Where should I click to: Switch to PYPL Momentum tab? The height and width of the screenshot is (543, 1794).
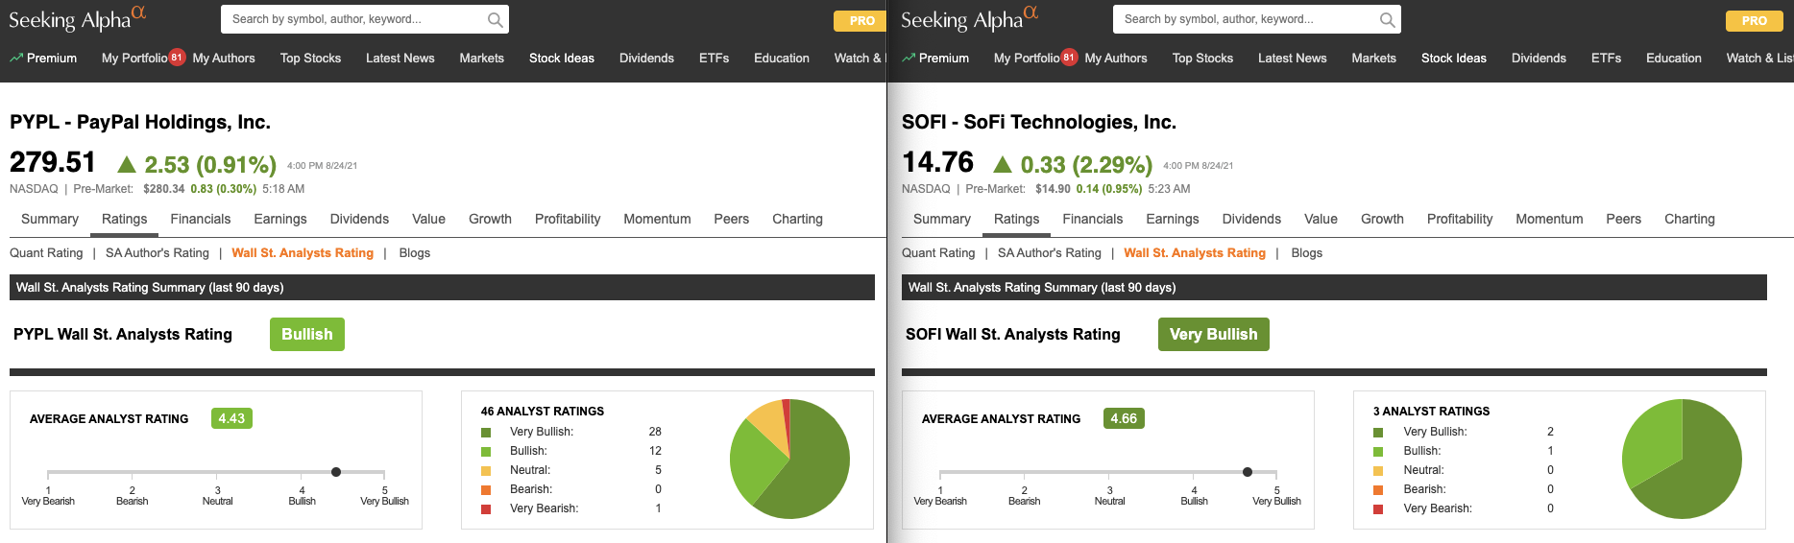[657, 219]
